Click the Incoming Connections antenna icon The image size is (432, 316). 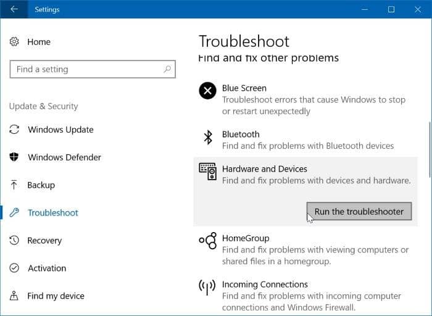pyautogui.click(x=207, y=286)
